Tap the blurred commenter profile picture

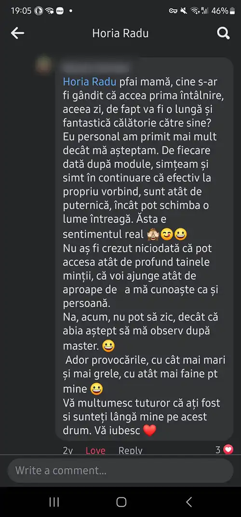point(44,65)
